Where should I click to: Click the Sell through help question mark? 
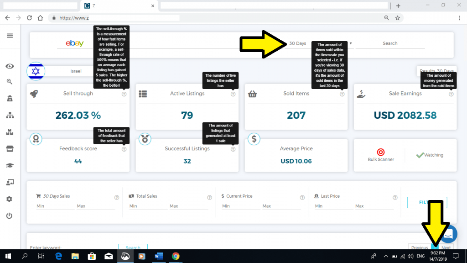click(x=124, y=94)
